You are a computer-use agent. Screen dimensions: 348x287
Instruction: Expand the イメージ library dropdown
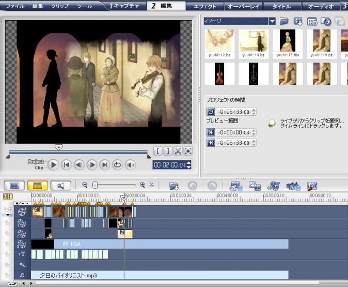click(x=272, y=21)
